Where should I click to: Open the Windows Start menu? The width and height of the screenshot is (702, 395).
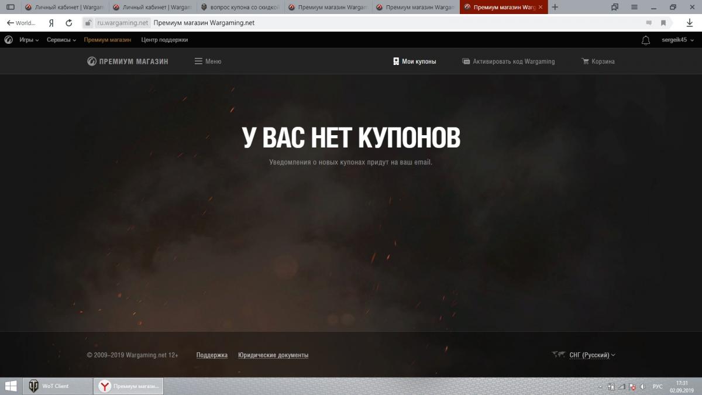10,386
